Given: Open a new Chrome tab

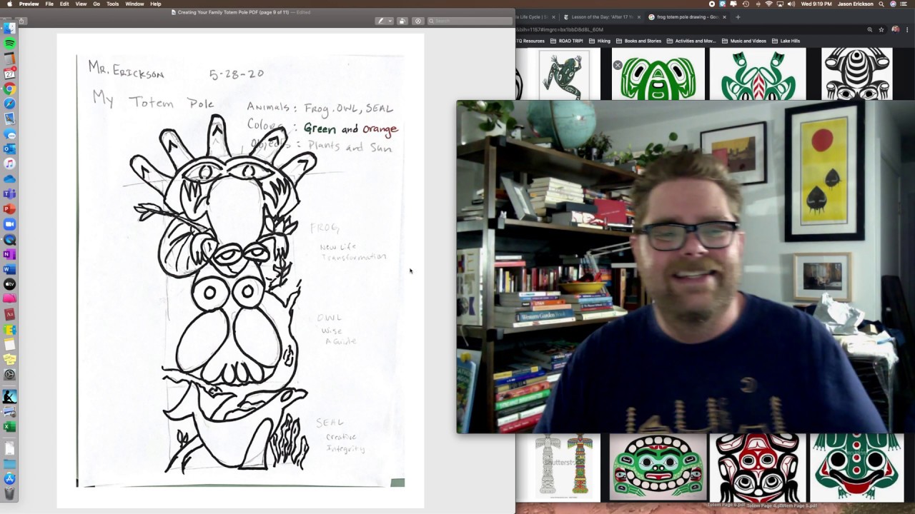Looking at the screenshot, I should (x=738, y=17).
